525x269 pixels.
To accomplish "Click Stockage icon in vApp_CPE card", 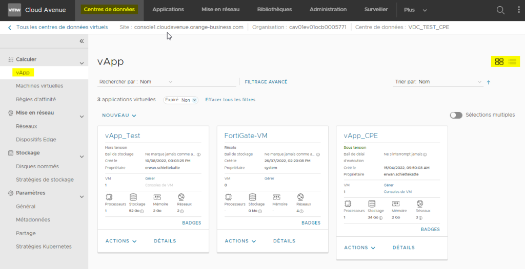I will click(372, 204).
